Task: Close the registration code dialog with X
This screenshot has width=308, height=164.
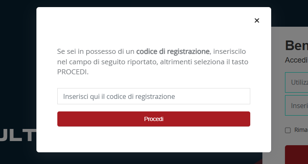Action: (x=257, y=20)
